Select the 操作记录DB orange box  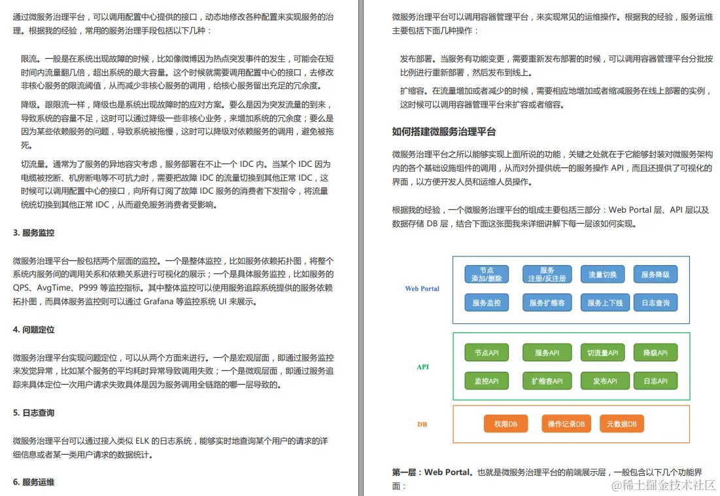(566, 424)
